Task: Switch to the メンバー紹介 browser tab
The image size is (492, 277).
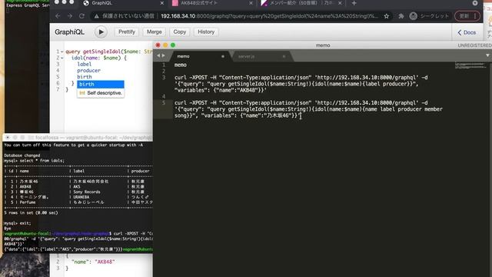Action: tap(301, 3)
